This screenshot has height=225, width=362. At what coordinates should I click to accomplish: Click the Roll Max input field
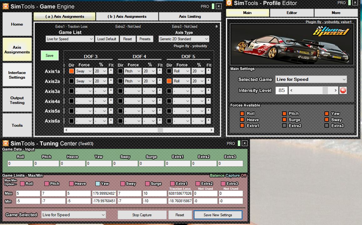(28, 193)
